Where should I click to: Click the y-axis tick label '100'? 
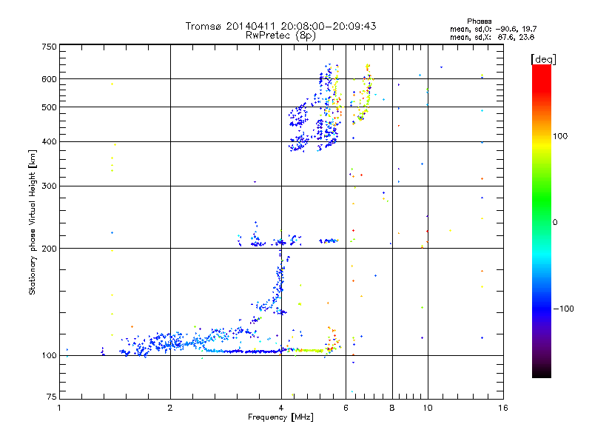[x=49, y=355]
